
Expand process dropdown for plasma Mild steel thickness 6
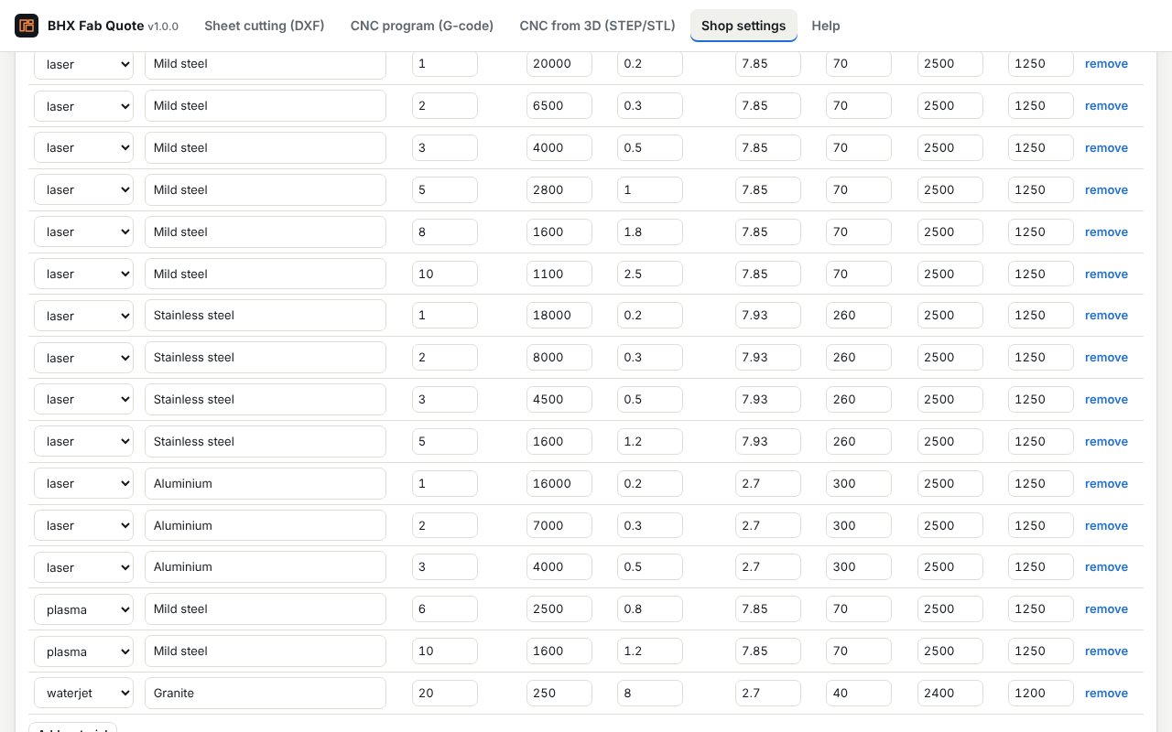coord(83,608)
